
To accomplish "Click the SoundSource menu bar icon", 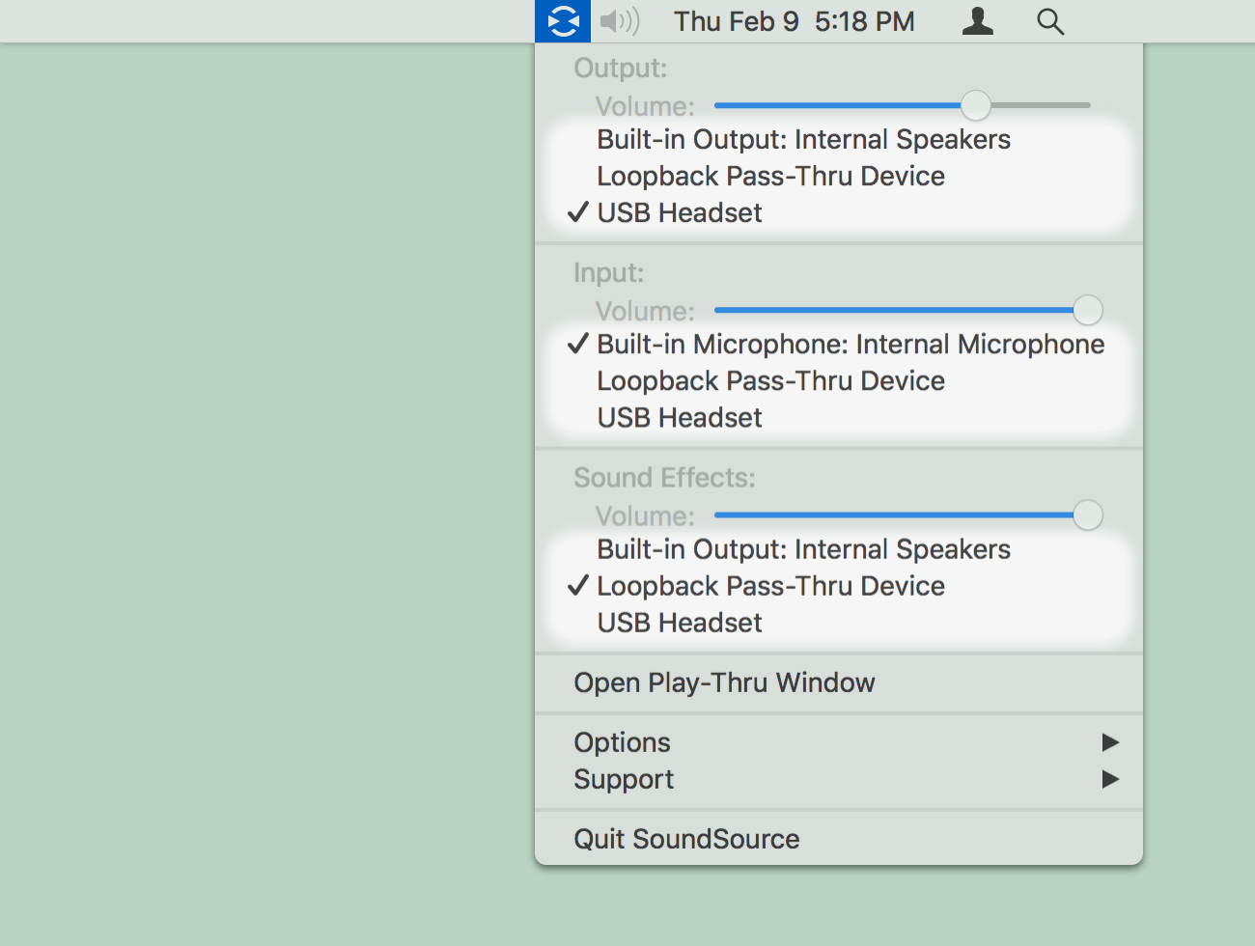I will click(563, 21).
